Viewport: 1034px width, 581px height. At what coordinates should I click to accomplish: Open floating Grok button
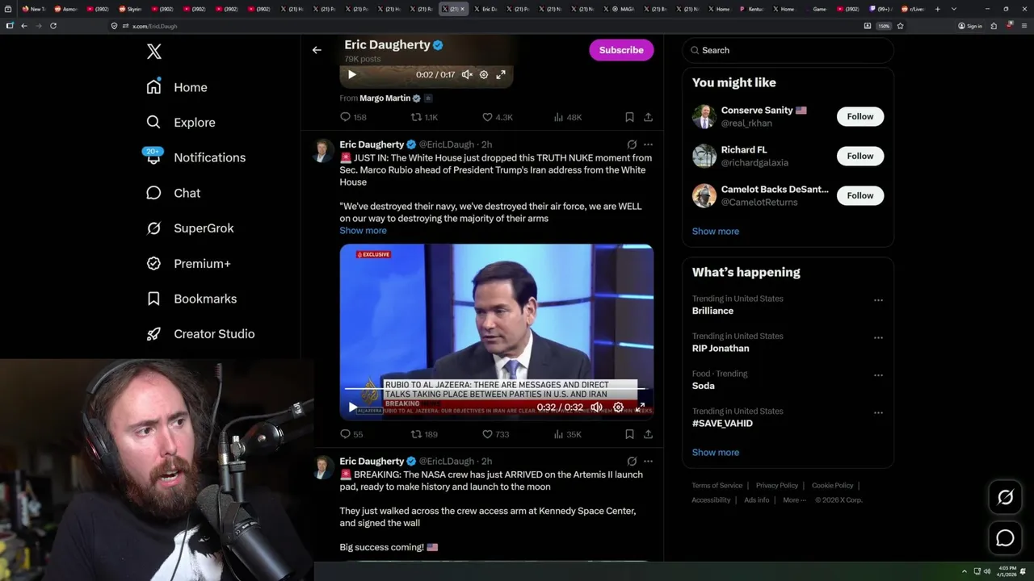tap(1005, 498)
